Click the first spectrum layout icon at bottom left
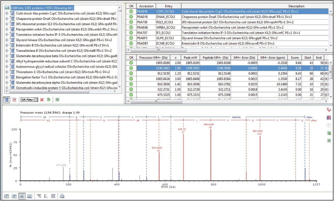 pos(7,196)
